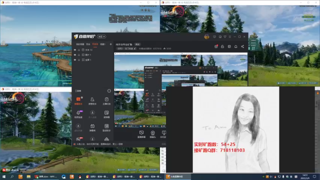Toggle lock for 文本 13 source
This screenshot has height=180, width=320.
pyautogui.click(x=79, y=50)
